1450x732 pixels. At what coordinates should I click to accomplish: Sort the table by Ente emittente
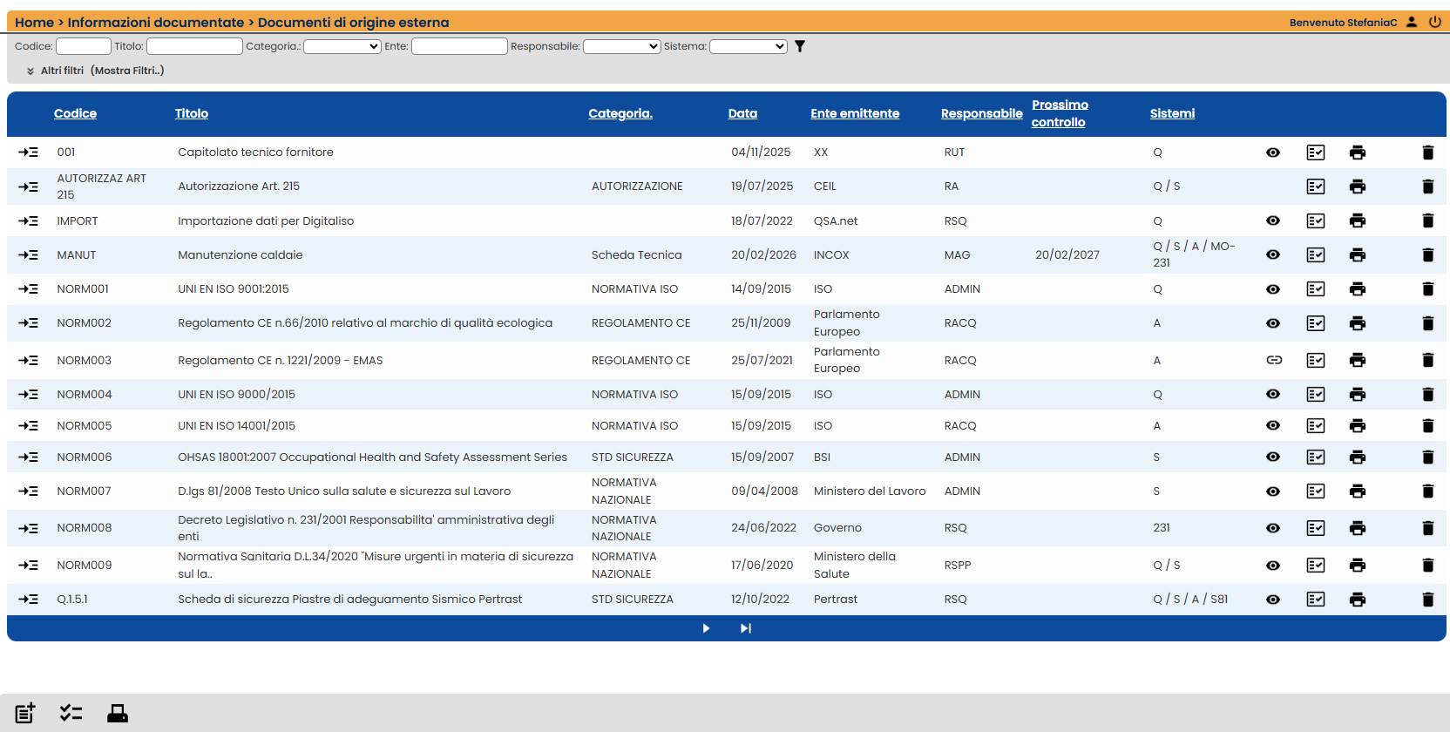point(855,113)
